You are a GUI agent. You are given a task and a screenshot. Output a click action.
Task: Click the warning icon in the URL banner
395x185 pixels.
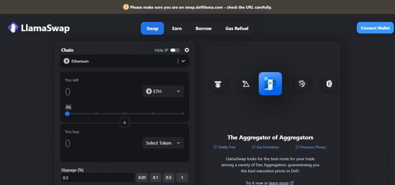(126, 7)
